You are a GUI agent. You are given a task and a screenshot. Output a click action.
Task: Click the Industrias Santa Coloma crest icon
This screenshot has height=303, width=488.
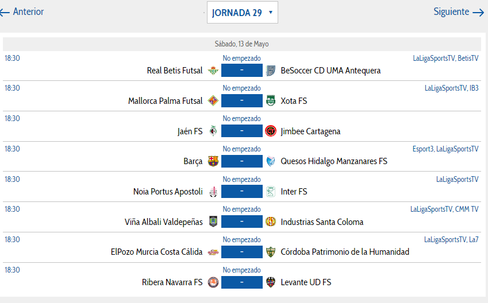point(271,222)
